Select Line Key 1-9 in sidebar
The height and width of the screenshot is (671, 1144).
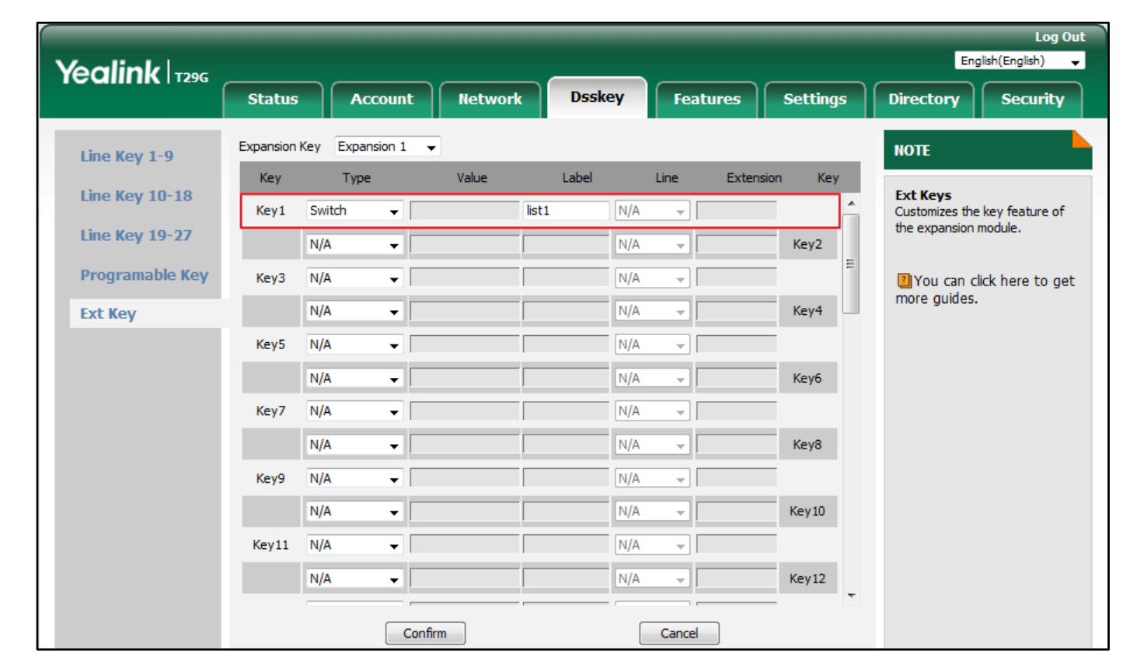[127, 156]
